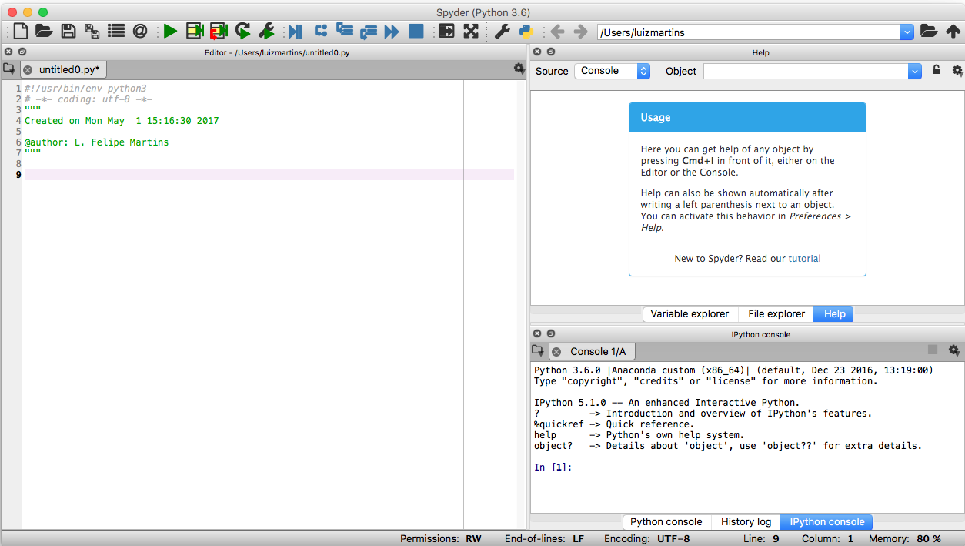Undock the Help pane
The width and height of the screenshot is (965, 546).
coord(551,52)
